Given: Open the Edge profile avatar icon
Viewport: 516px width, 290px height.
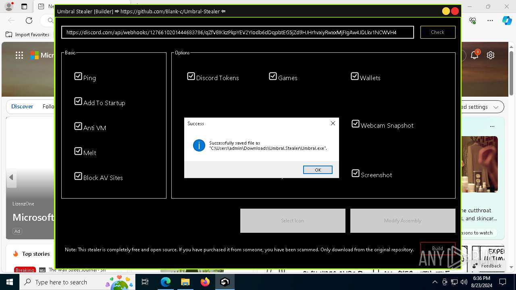Looking at the screenshot, I should 8,6.
